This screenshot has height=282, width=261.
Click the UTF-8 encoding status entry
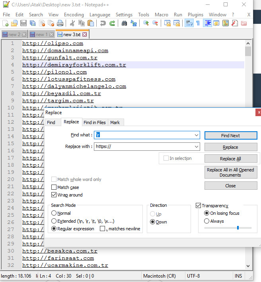point(193,276)
